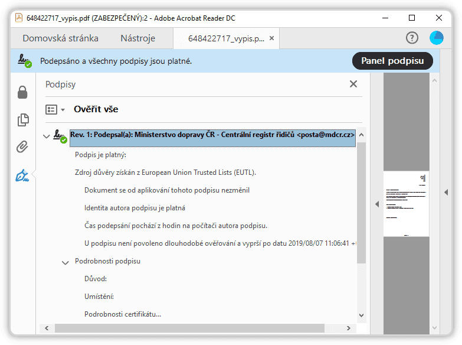This screenshot has height=345, width=462.
Task: Collapse the Podrobnosti podpisu section
Action: pos(65,262)
